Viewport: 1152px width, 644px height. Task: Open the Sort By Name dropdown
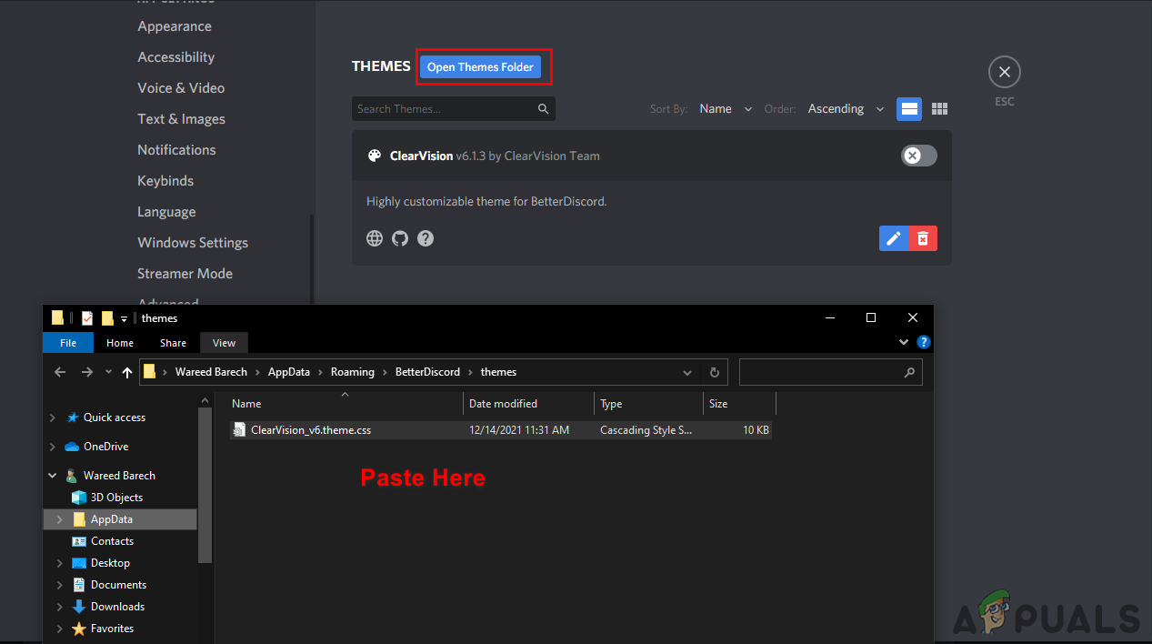(726, 109)
